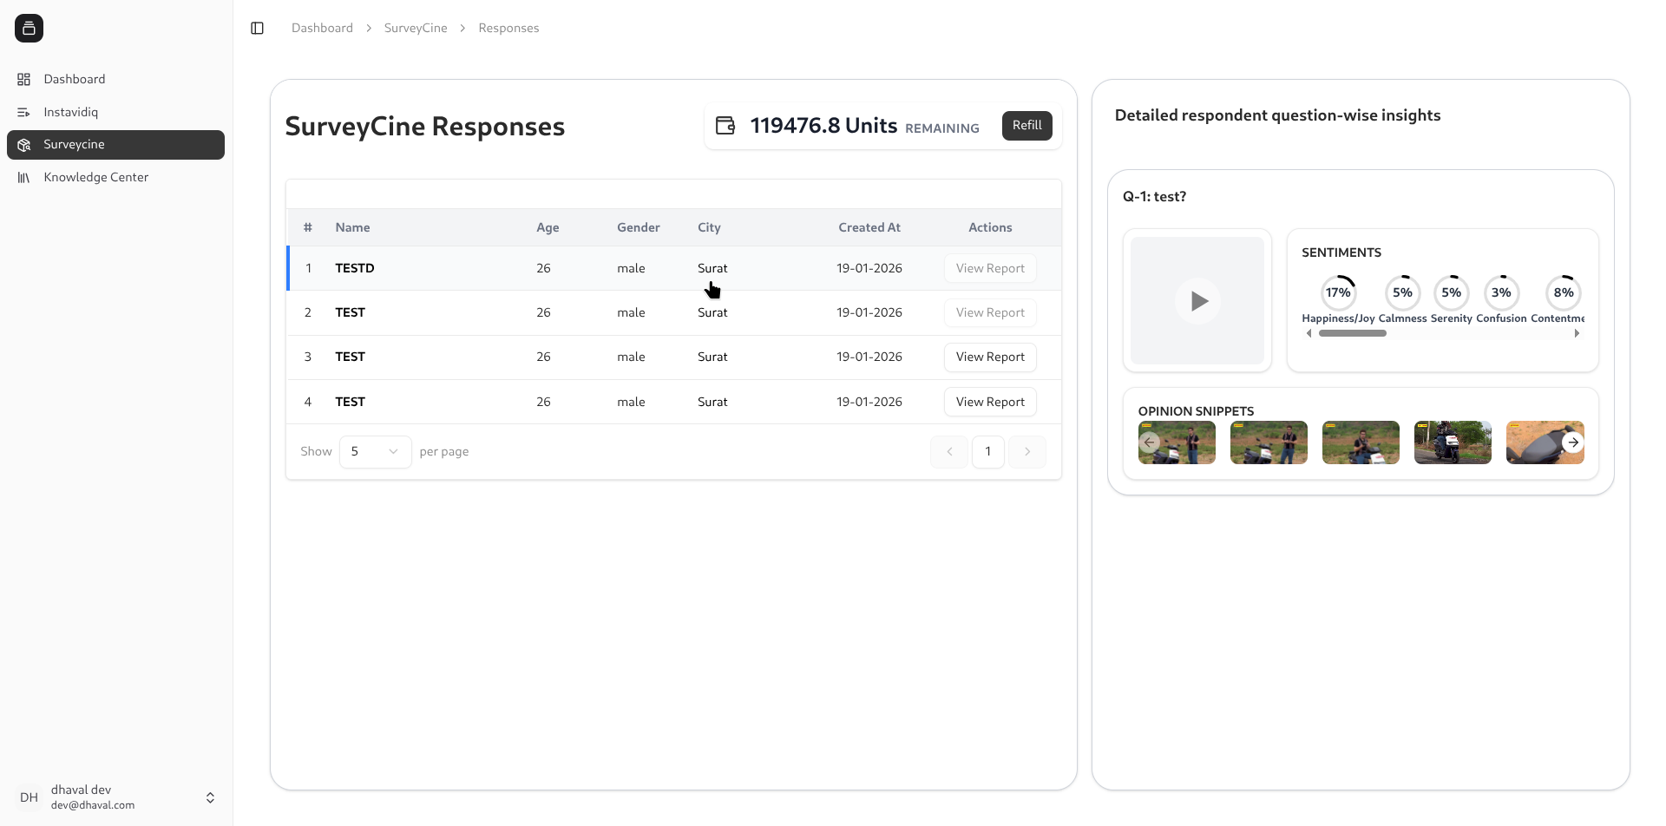
Task: Select page 1 in pagination
Action: [987, 451]
